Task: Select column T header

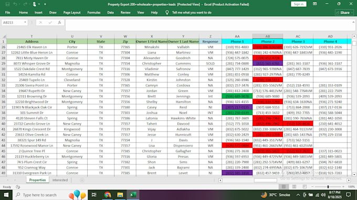Action: pos(31,36)
